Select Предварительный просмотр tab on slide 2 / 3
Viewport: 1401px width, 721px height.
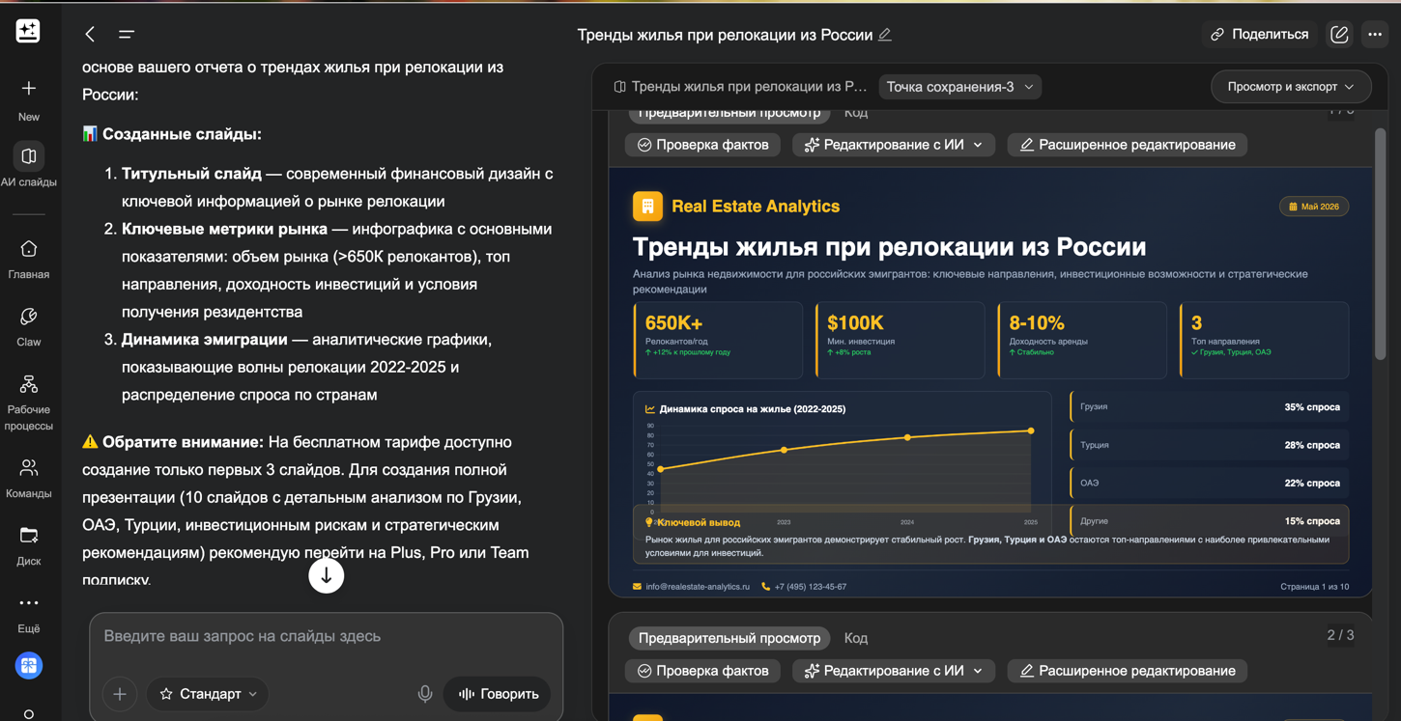729,638
